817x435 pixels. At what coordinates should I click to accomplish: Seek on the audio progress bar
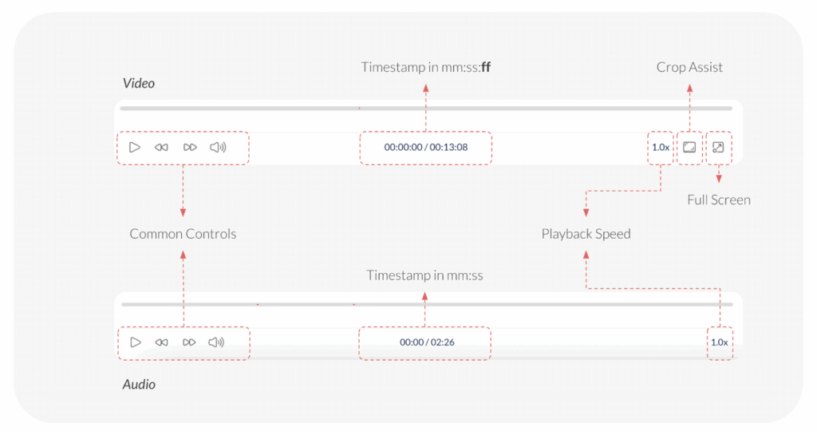[424, 304]
